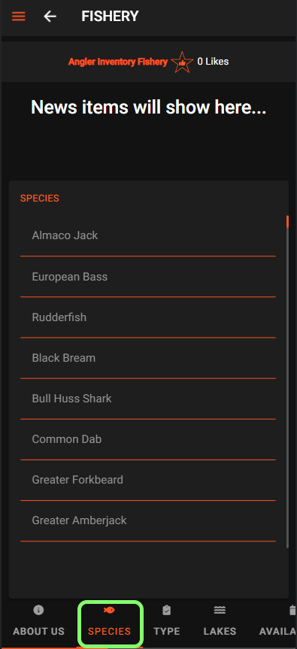Choose Greater Forkbeard species
297x649 pixels.
147,480
